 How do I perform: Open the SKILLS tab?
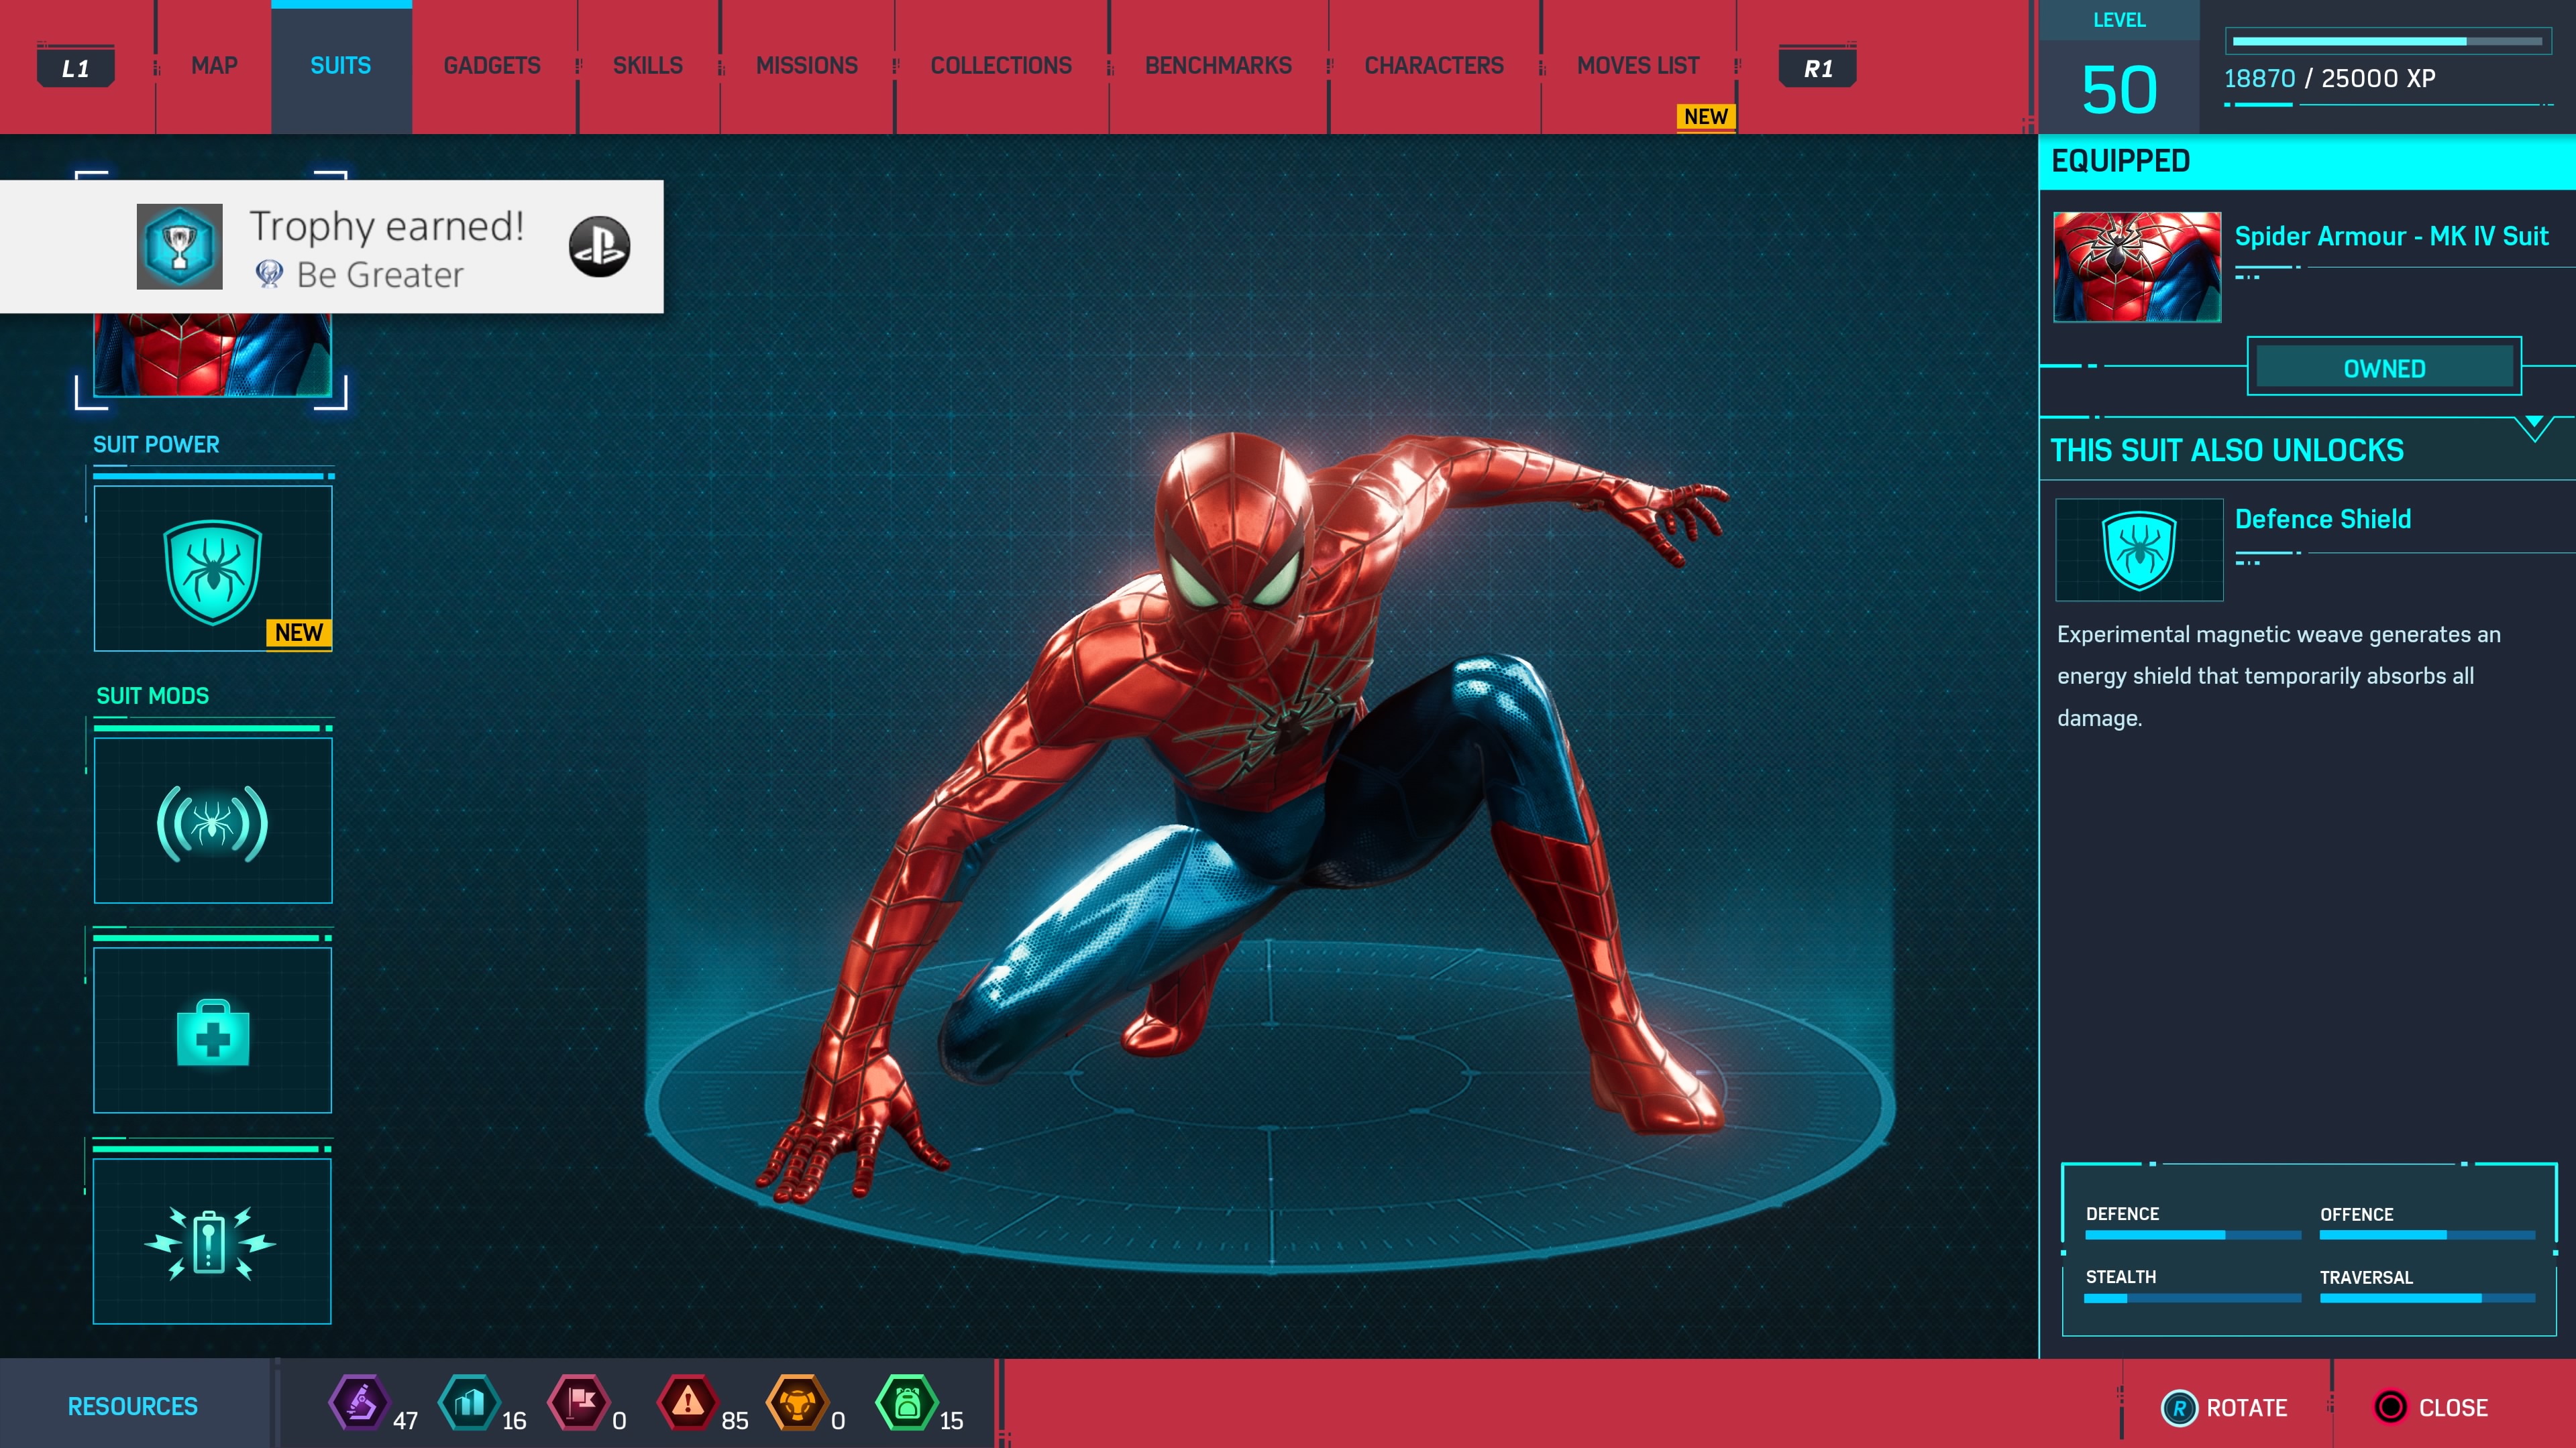click(648, 66)
